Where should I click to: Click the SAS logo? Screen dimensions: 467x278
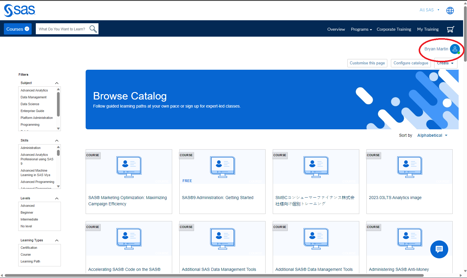tap(19, 10)
